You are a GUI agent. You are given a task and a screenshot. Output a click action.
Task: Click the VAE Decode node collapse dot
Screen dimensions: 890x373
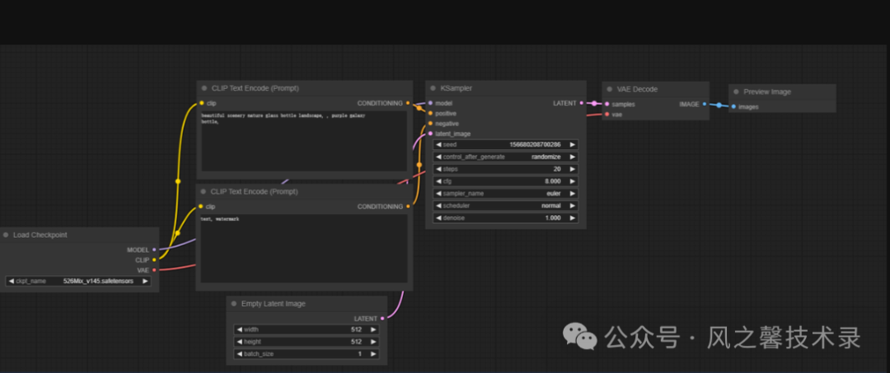pyautogui.click(x=610, y=89)
